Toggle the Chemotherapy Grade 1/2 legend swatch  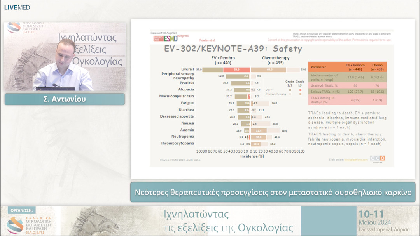pos(290,94)
